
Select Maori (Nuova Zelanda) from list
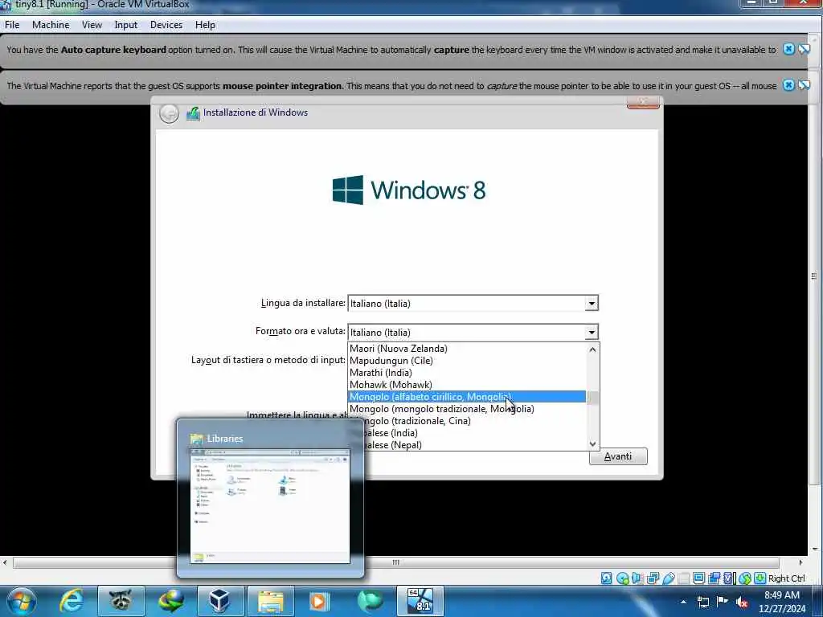[467, 349]
